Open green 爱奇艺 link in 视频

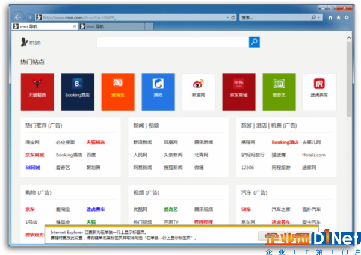click(171, 209)
